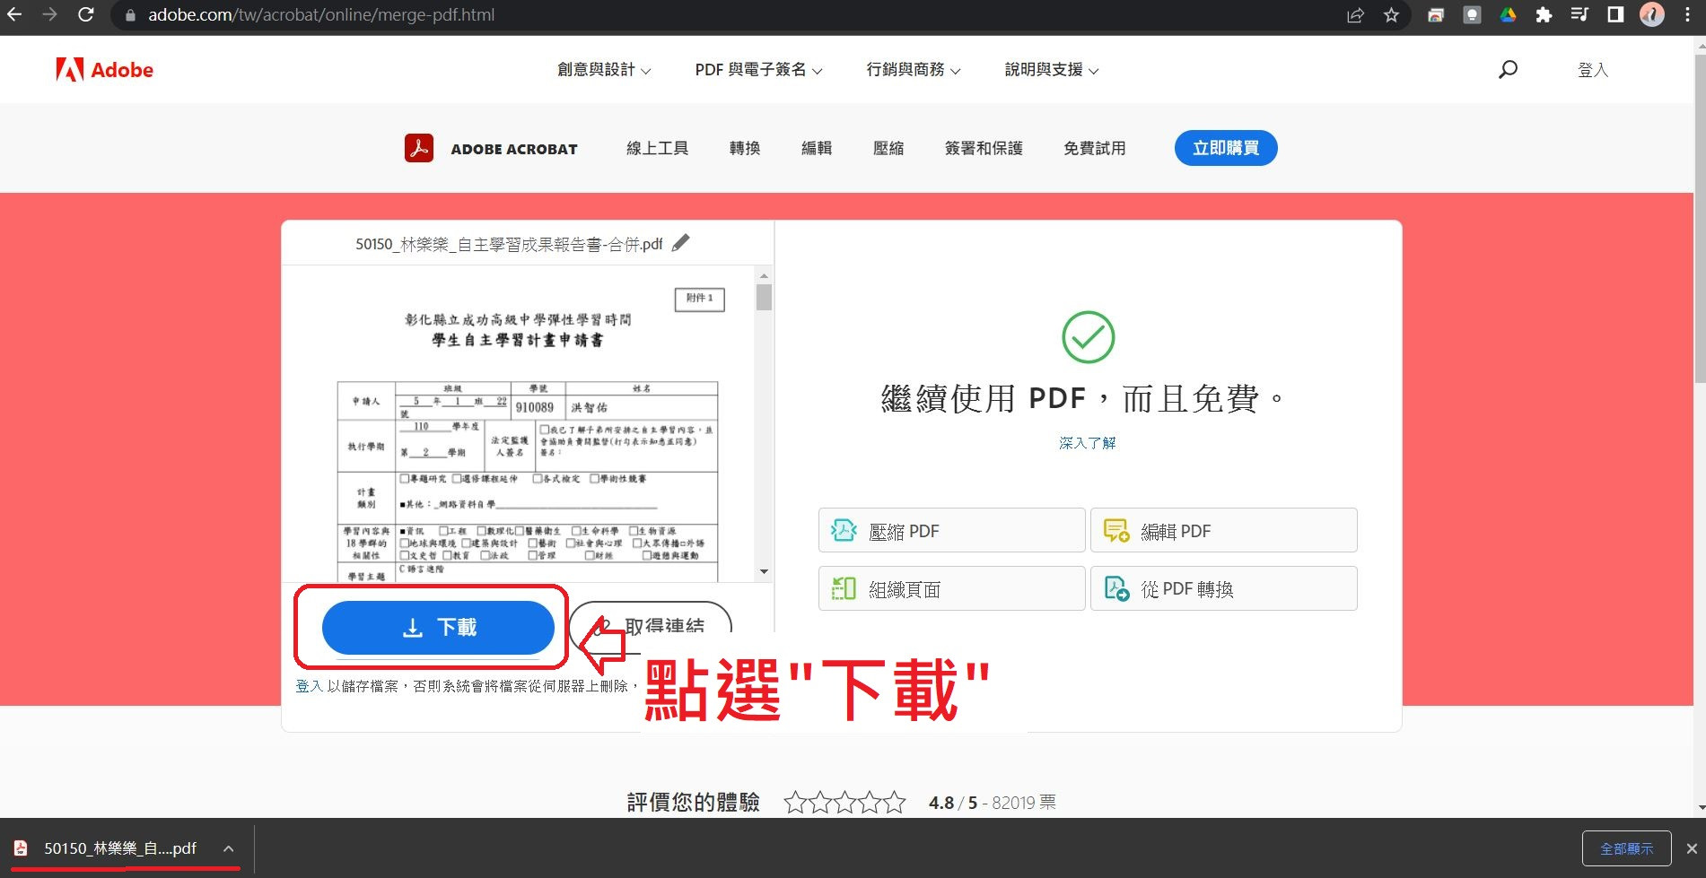Screen dimensions: 1706x878
Task: Edit filename with the pencil icon
Action: (681, 243)
